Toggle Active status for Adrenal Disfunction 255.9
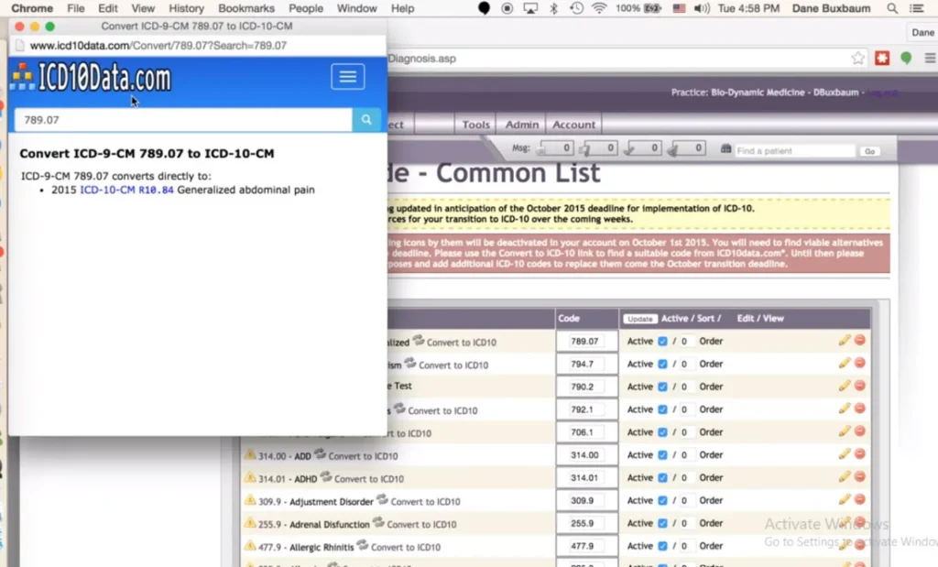The image size is (938, 567). tap(664, 523)
